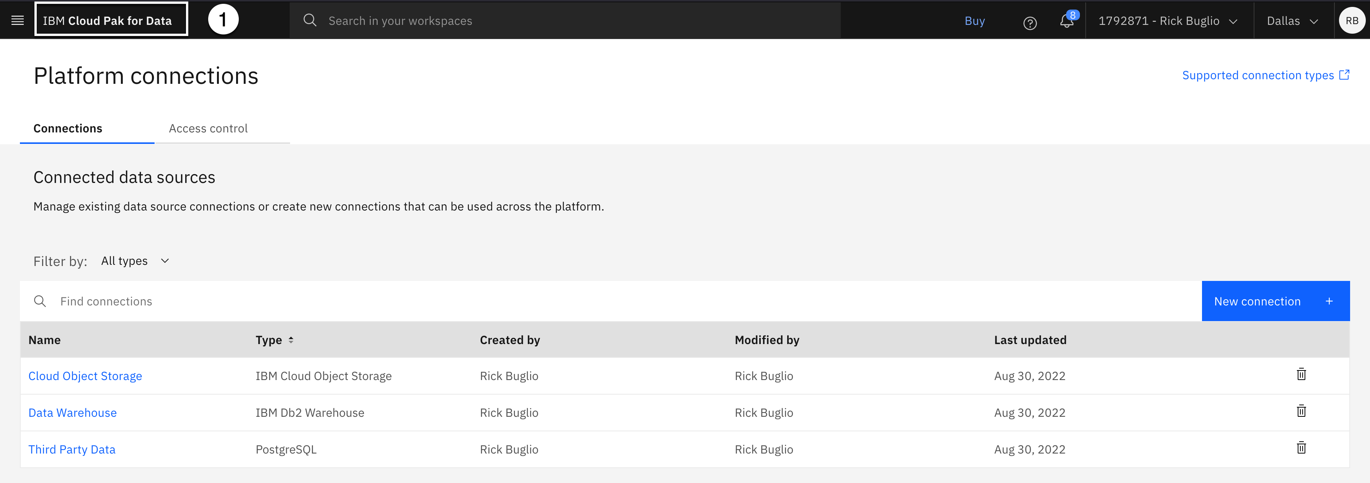This screenshot has height=483, width=1370.
Task: Open the hamburger navigation menu
Action: pyautogui.click(x=18, y=20)
